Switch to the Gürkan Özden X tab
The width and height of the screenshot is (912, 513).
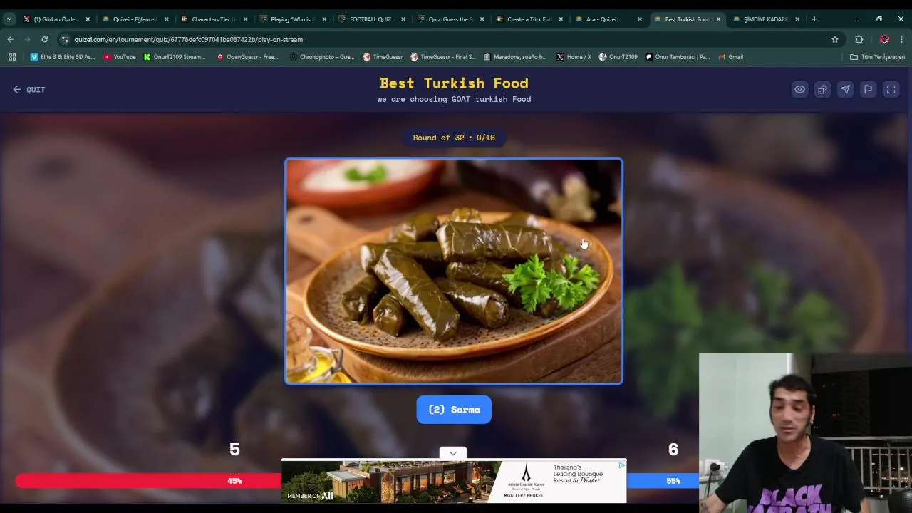point(56,19)
